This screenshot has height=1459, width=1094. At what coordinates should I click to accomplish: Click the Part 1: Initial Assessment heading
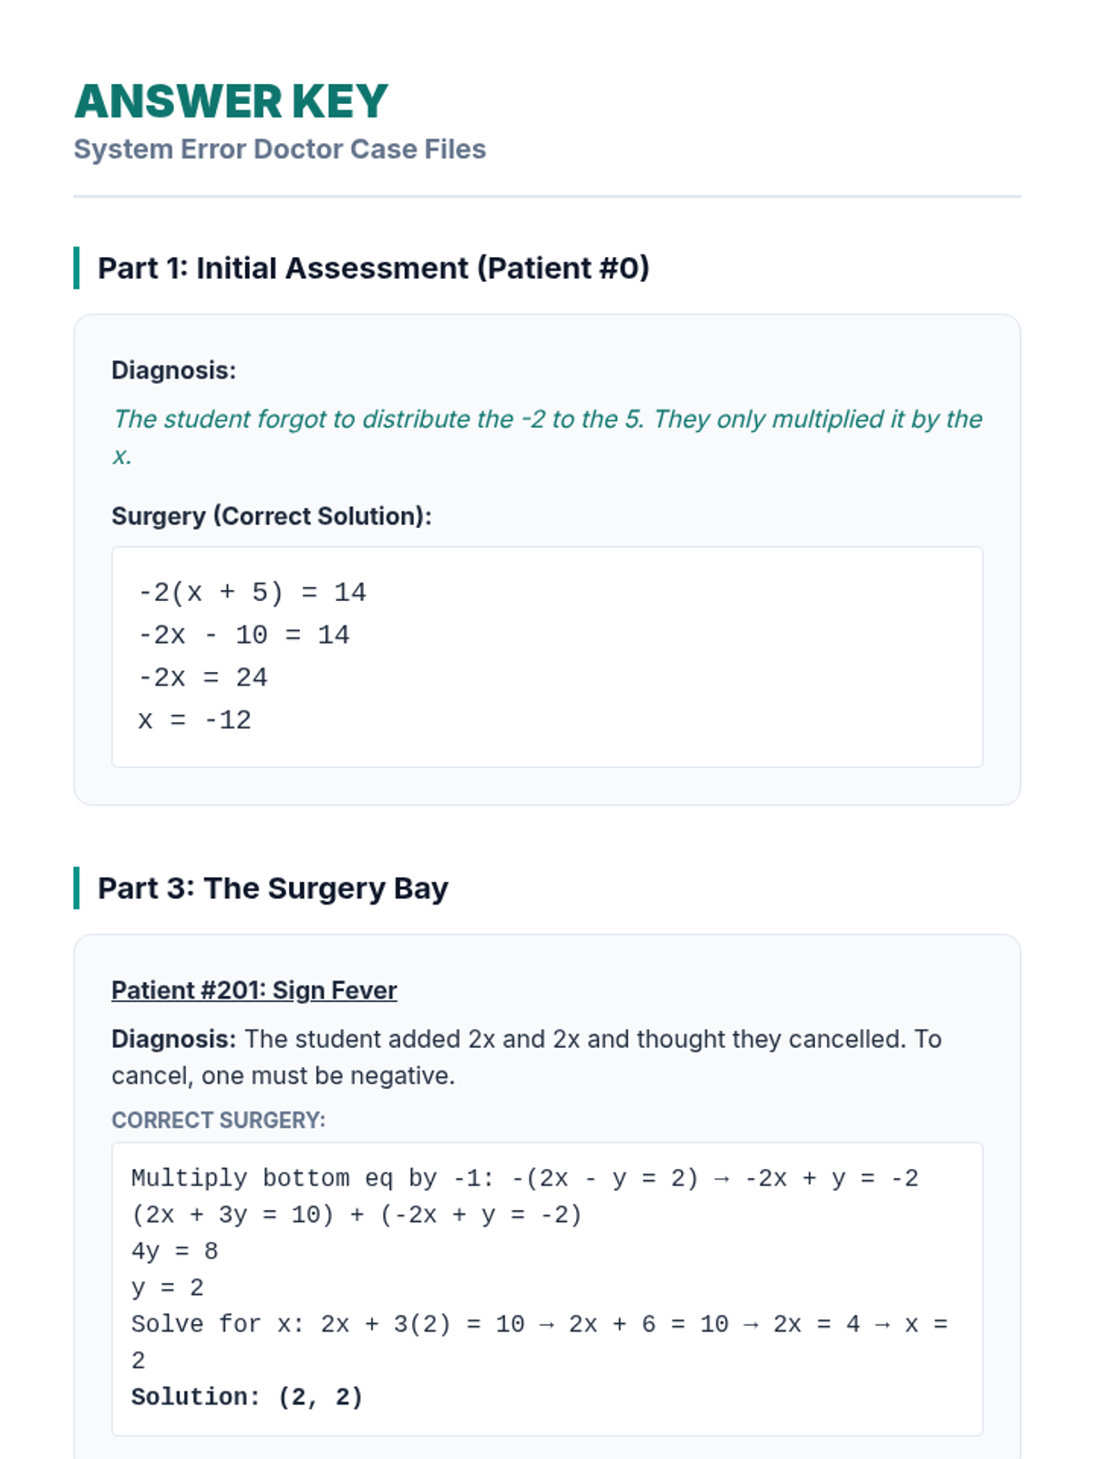pyautogui.click(x=373, y=268)
